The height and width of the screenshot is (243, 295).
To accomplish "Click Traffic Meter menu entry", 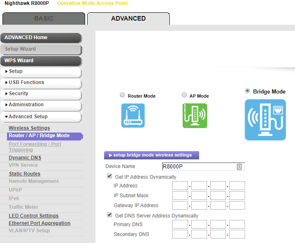I will coord(24,207).
